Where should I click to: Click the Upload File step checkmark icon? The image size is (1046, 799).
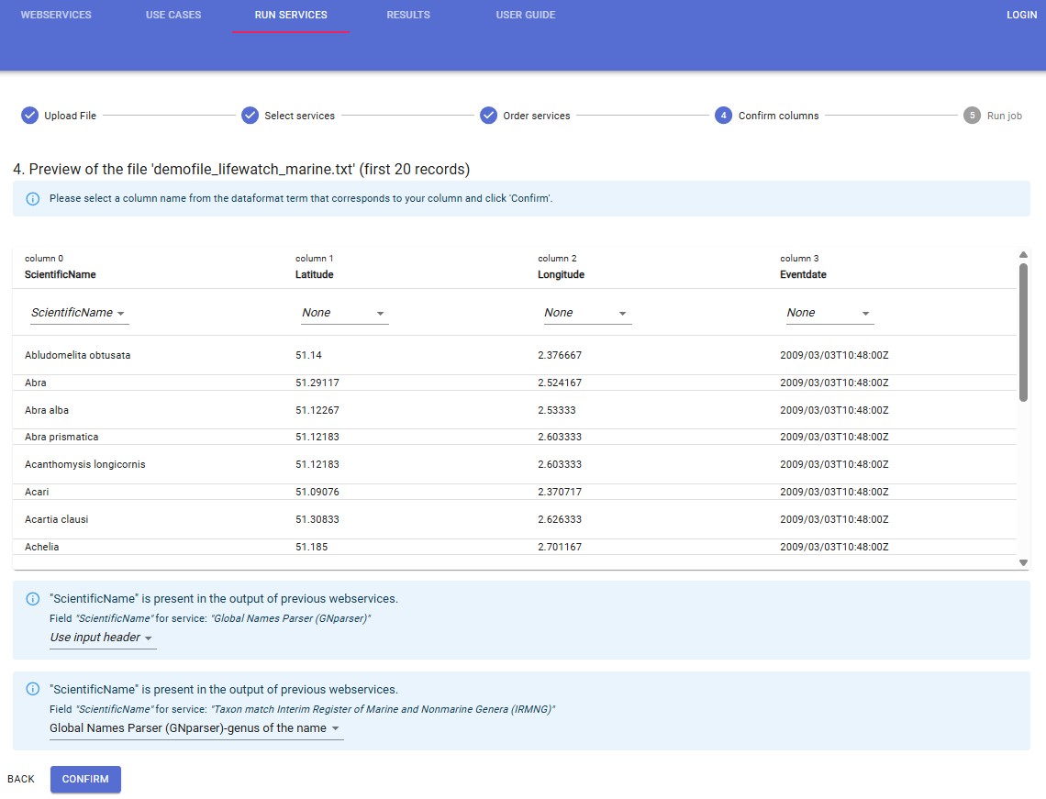coord(29,116)
